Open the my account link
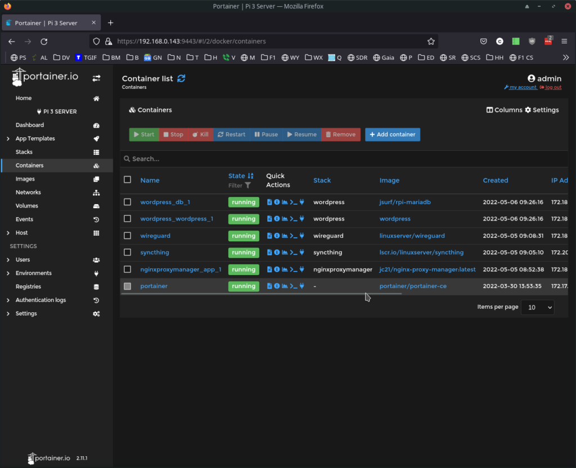 pyautogui.click(x=520, y=87)
